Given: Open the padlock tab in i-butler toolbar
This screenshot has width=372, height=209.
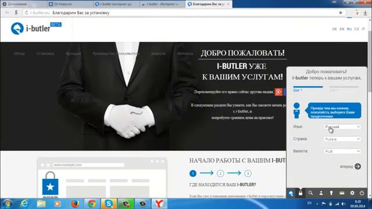Looking at the screenshot, I should (301, 193).
